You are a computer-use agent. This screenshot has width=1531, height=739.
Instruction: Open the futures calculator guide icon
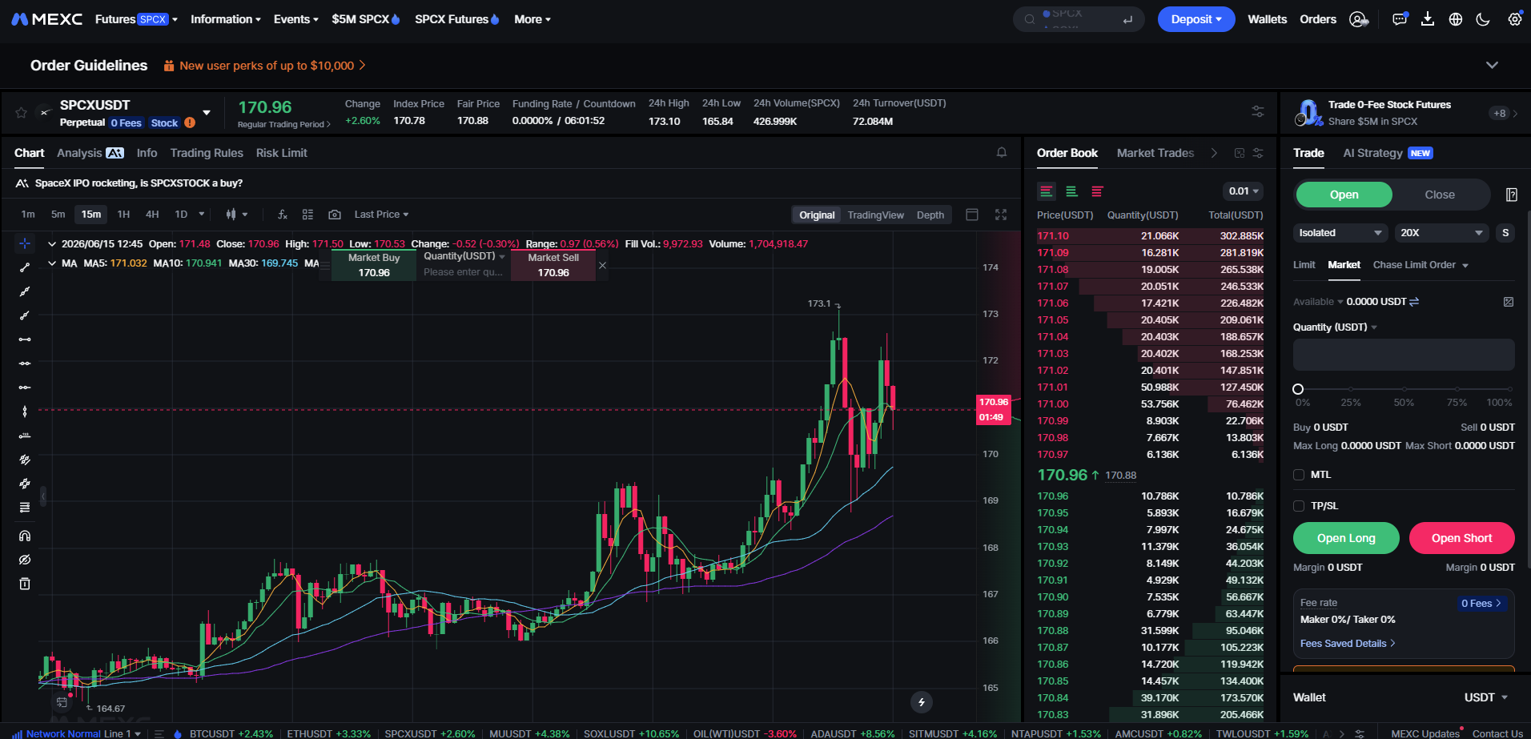click(1512, 195)
